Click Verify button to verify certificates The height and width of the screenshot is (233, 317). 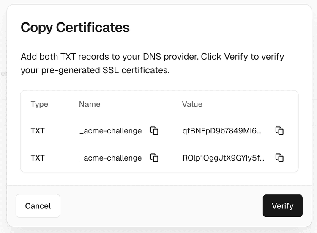click(282, 206)
